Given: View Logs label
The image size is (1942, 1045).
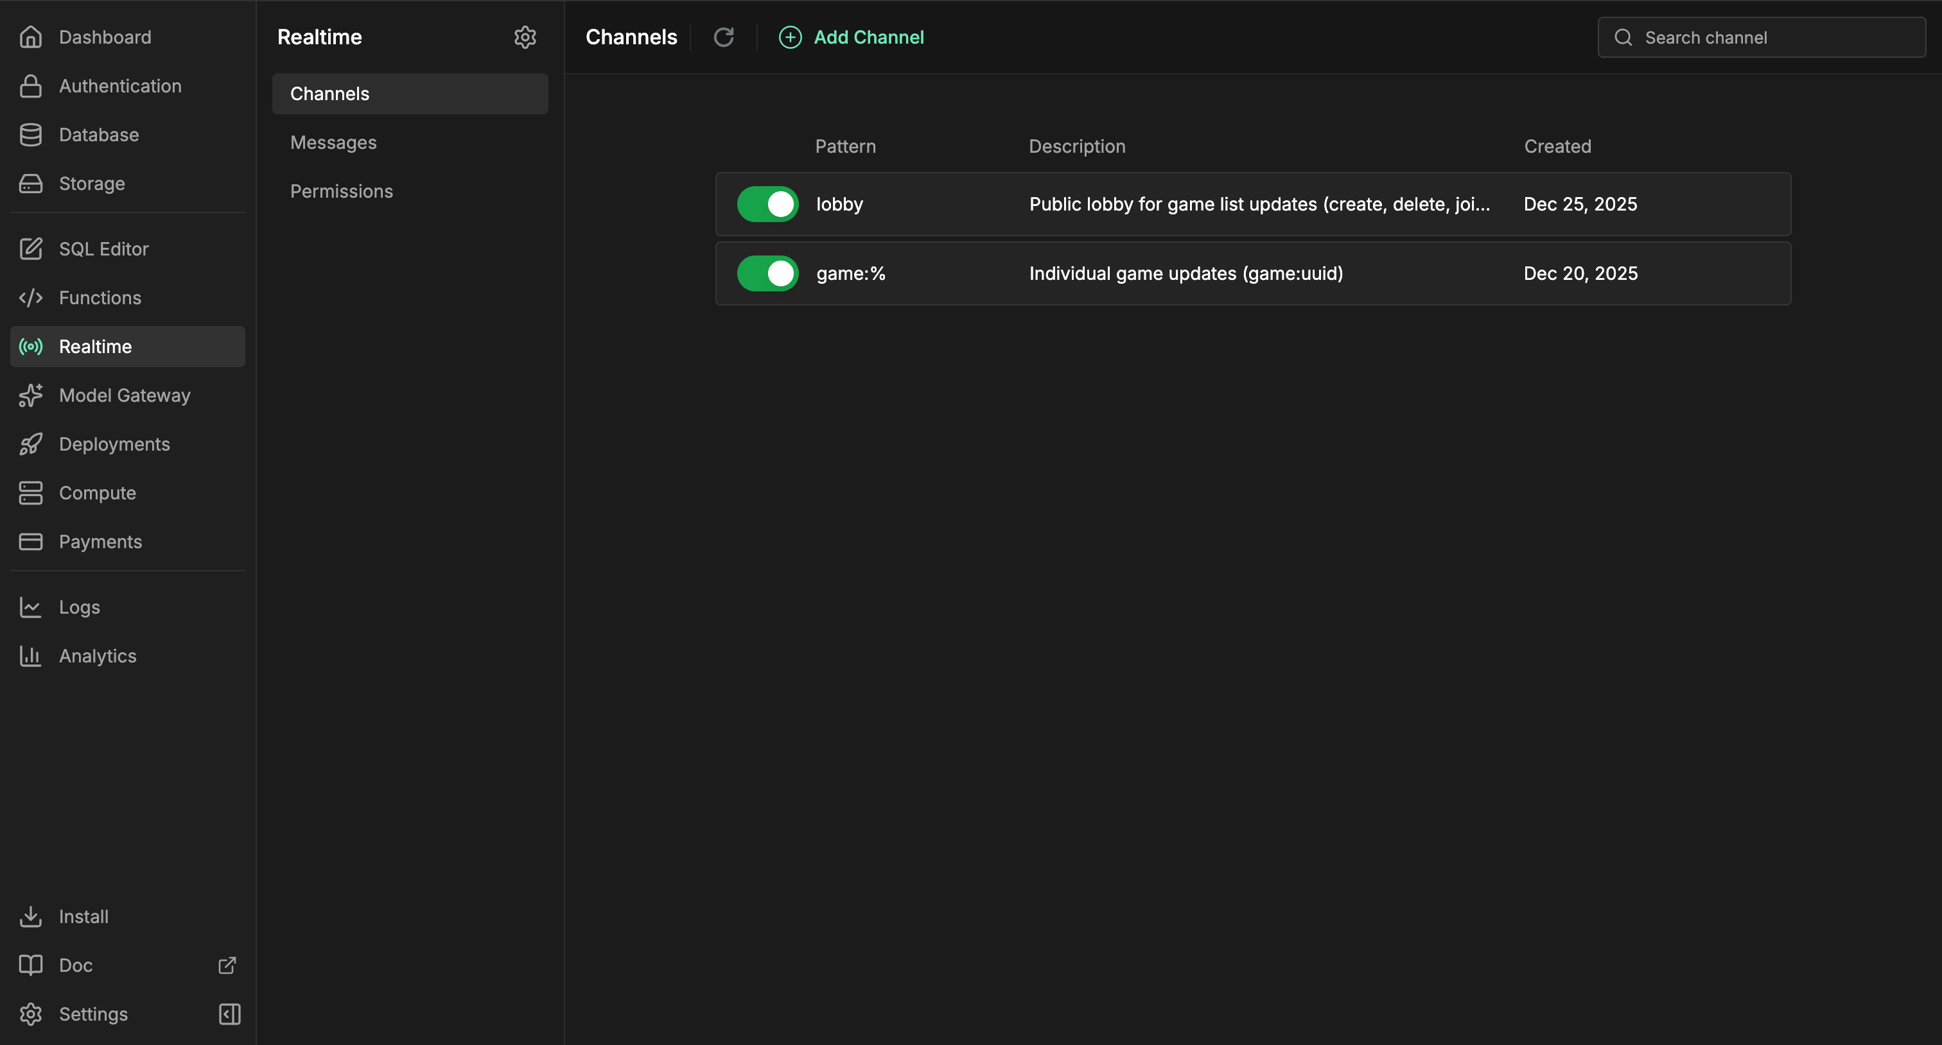Looking at the screenshot, I should pos(79,607).
